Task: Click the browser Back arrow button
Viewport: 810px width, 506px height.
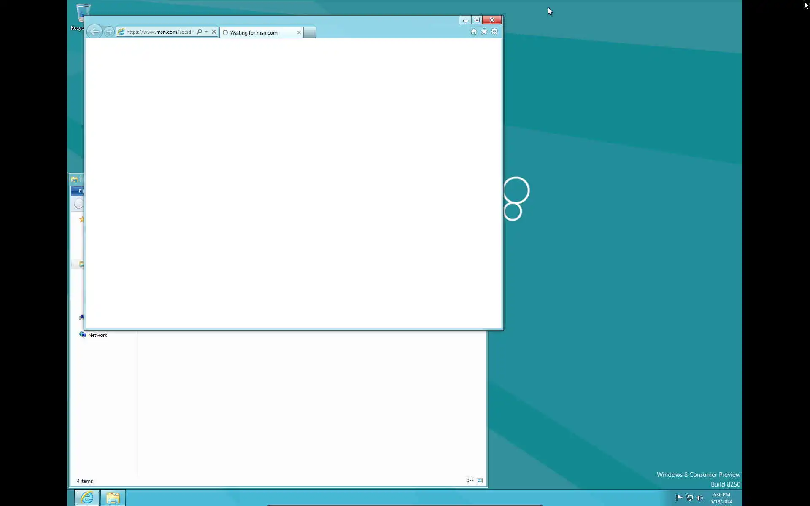Action: tap(94, 32)
